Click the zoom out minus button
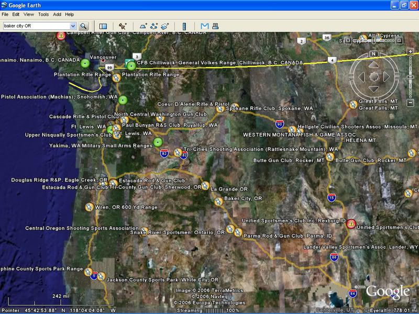Image resolution: width=419 pixels, height=314 pixels. [411, 103]
